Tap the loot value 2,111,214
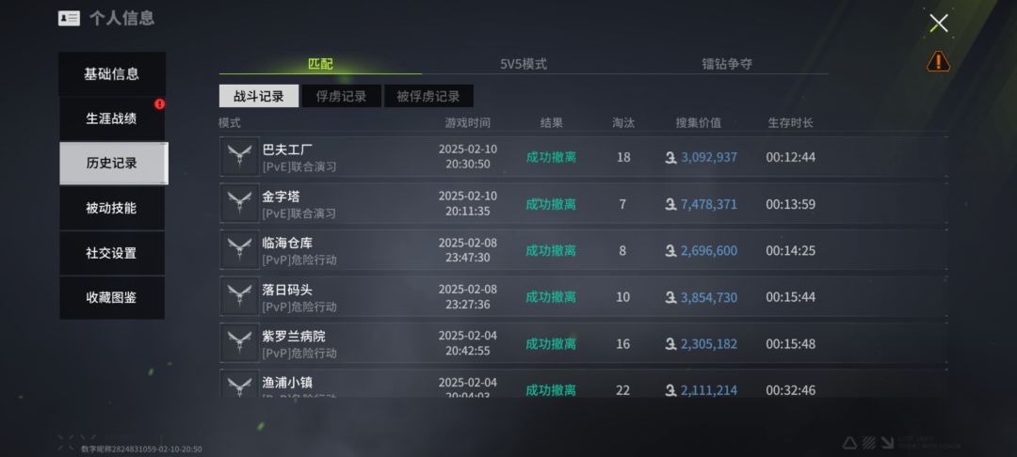Image resolution: width=1017 pixels, height=457 pixels. (x=709, y=390)
